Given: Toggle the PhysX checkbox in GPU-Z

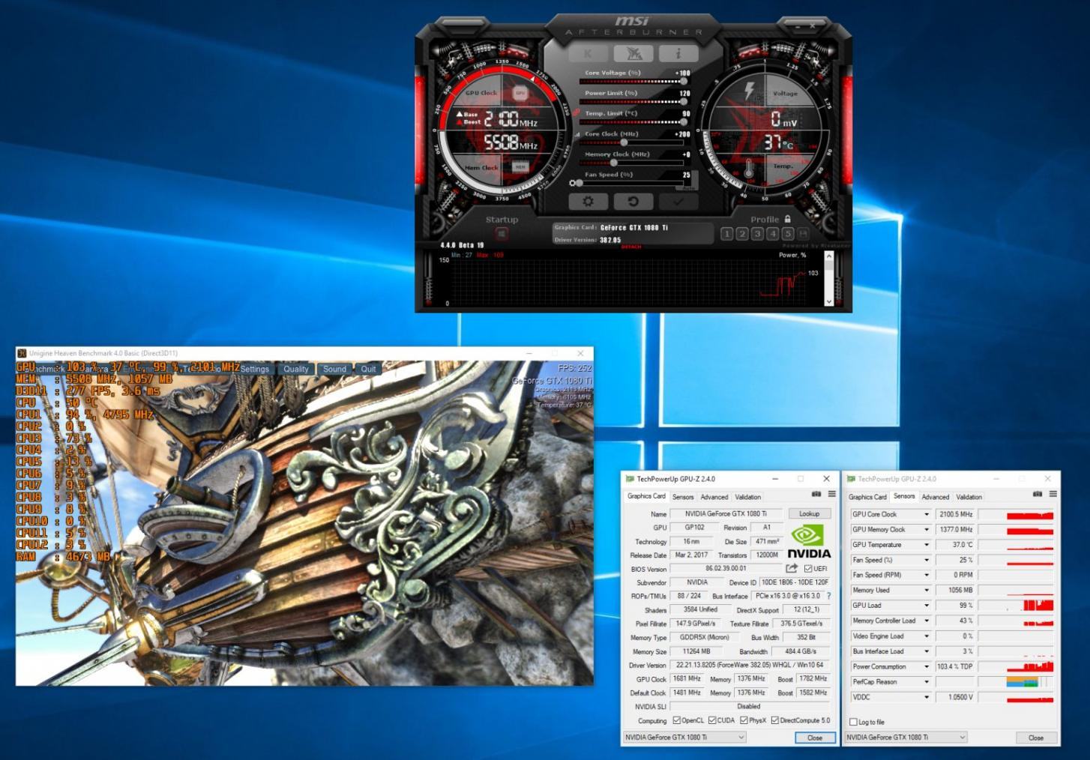Looking at the screenshot, I should coord(744,720).
